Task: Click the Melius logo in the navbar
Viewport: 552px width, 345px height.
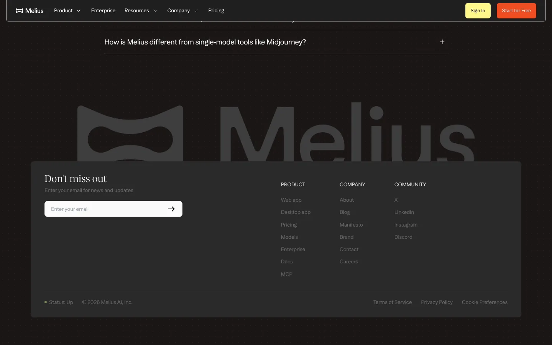Action: click(x=30, y=11)
